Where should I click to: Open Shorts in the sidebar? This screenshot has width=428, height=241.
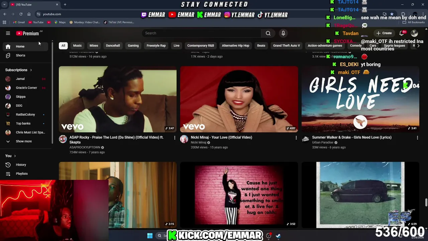26,55
